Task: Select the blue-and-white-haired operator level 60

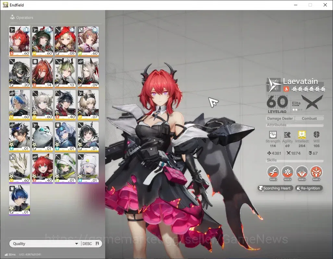Action: 19,105
